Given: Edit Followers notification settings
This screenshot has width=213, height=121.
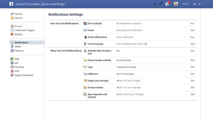Looking at the screenshot, I should click(193, 74).
